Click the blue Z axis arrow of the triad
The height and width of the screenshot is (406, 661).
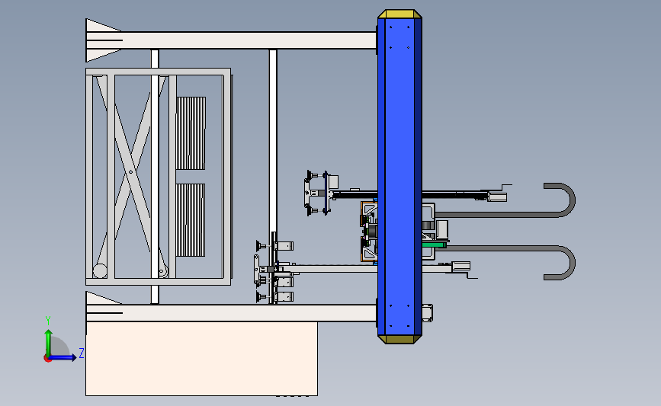click(x=63, y=357)
